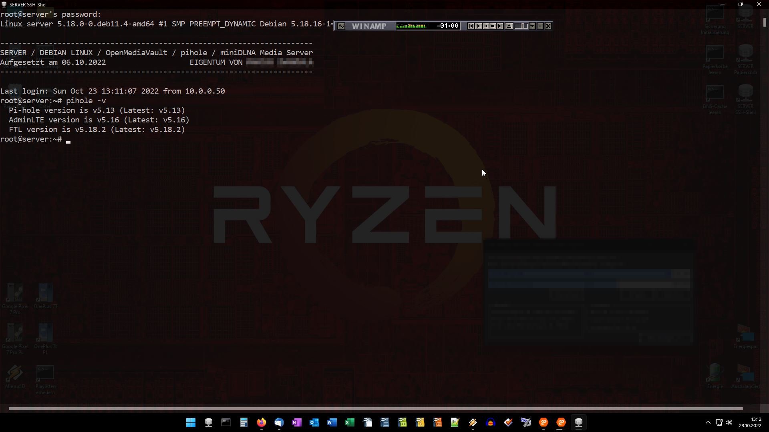Toggle Winamp time display -01:00
This screenshot has width=769, height=432.
(x=447, y=26)
